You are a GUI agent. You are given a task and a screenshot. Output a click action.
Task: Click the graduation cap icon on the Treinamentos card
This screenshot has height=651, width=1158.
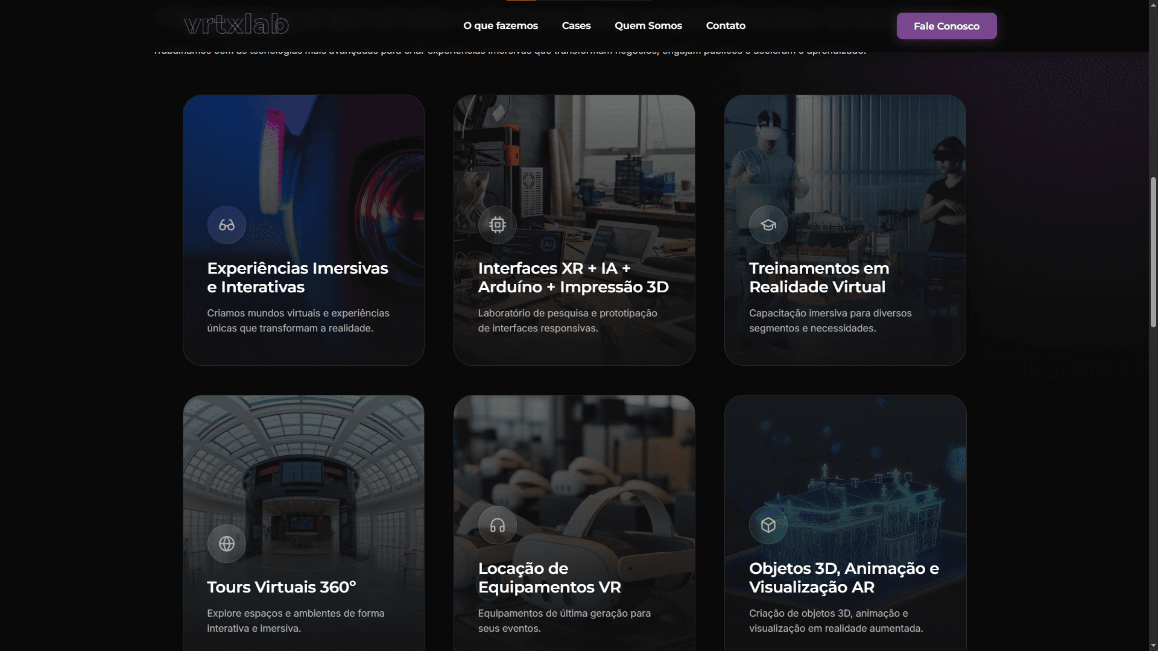pyautogui.click(x=768, y=225)
